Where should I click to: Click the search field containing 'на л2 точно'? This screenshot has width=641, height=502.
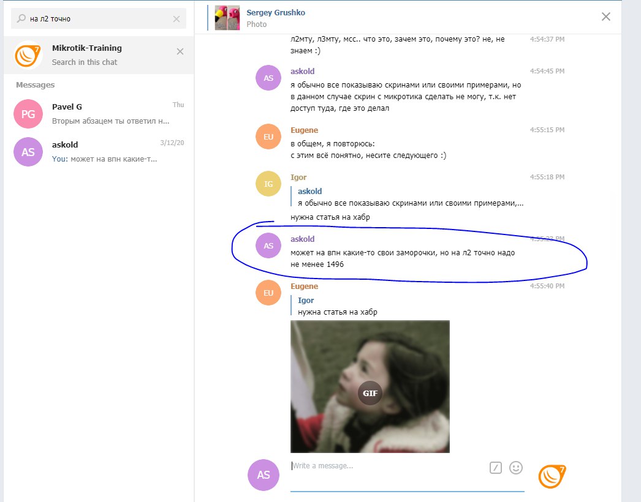(x=99, y=19)
